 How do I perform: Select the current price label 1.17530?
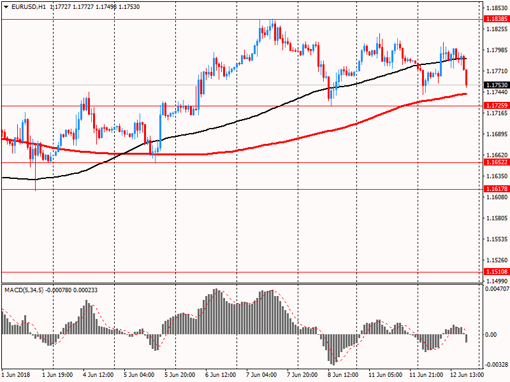pos(497,85)
